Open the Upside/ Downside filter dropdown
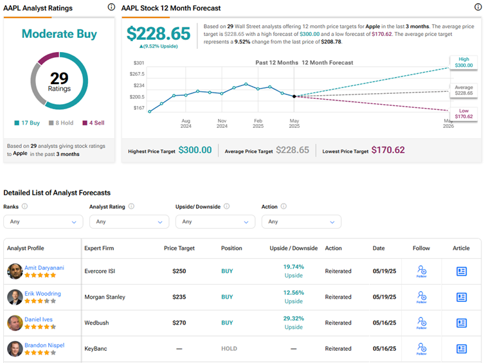This screenshot has width=484, height=363. coord(215,222)
